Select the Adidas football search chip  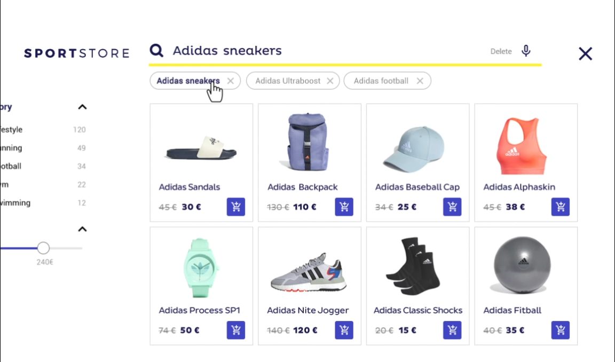pyautogui.click(x=381, y=81)
